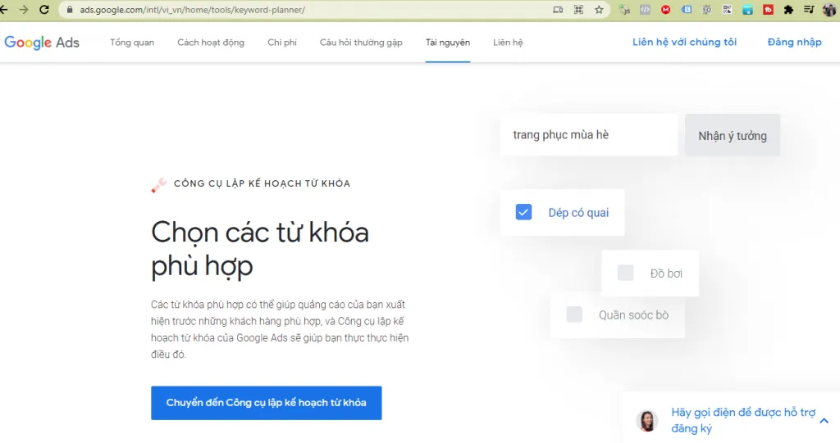Open the Tổng quan menu item

pos(132,43)
